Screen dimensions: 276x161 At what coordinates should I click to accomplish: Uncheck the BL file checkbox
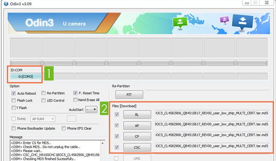click(117, 115)
